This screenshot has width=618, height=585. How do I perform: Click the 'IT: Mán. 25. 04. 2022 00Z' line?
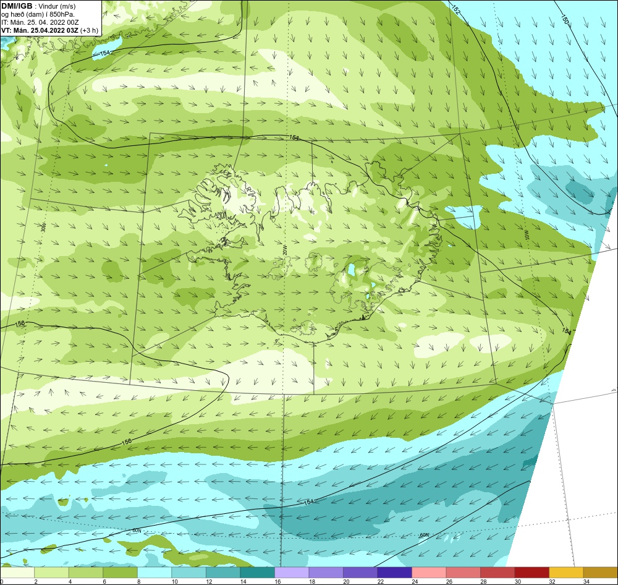[x=40, y=22]
